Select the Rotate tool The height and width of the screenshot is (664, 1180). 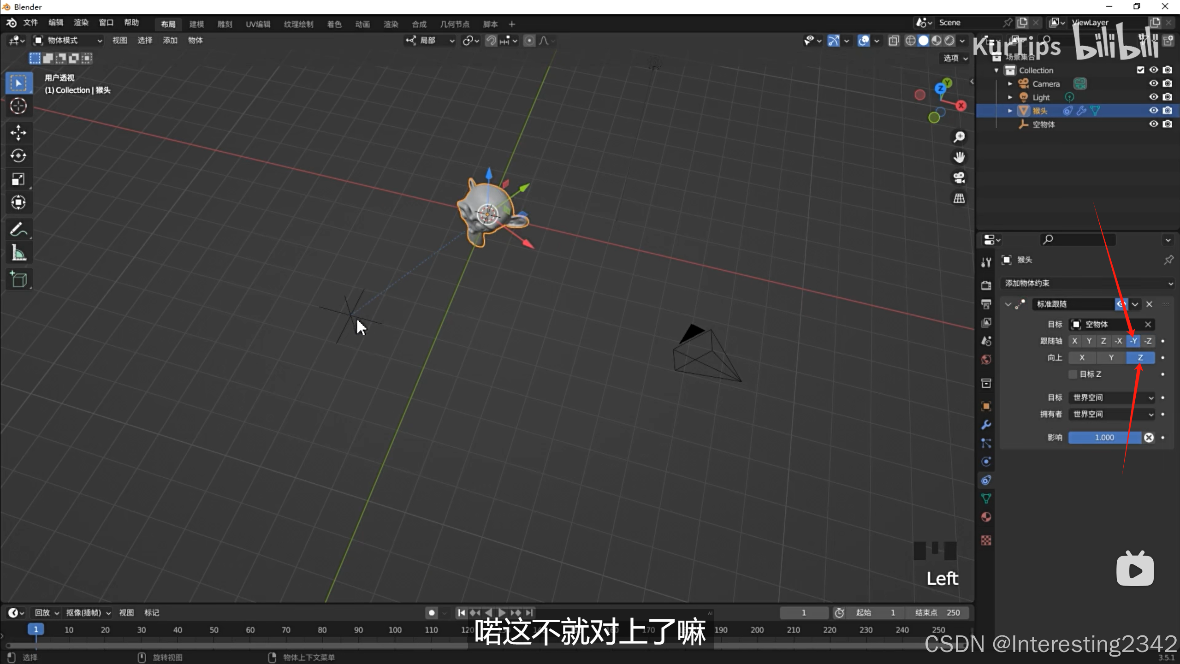tap(18, 156)
